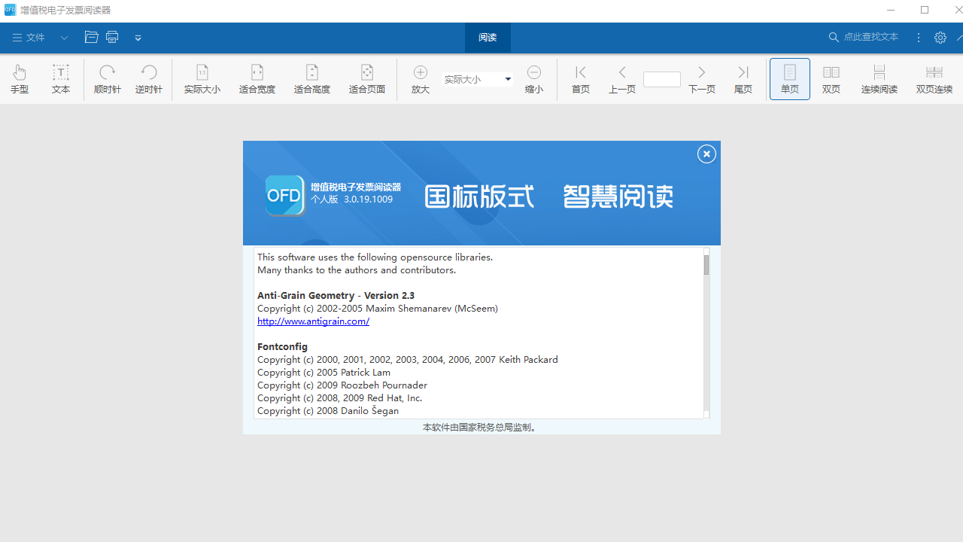
Task: Click the page number input field
Action: coord(661,78)
